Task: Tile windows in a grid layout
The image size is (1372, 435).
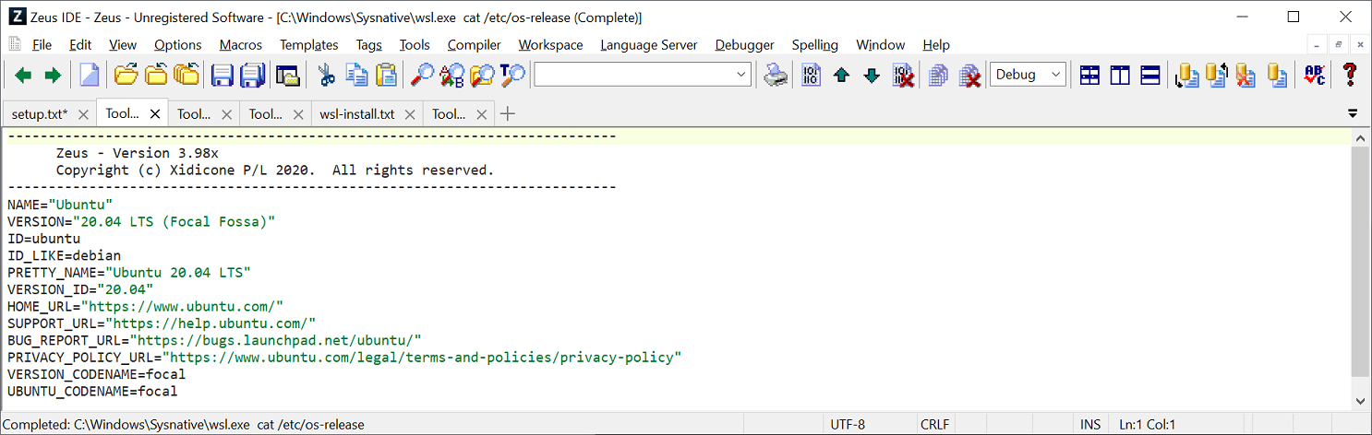Action: [1089, 76]
